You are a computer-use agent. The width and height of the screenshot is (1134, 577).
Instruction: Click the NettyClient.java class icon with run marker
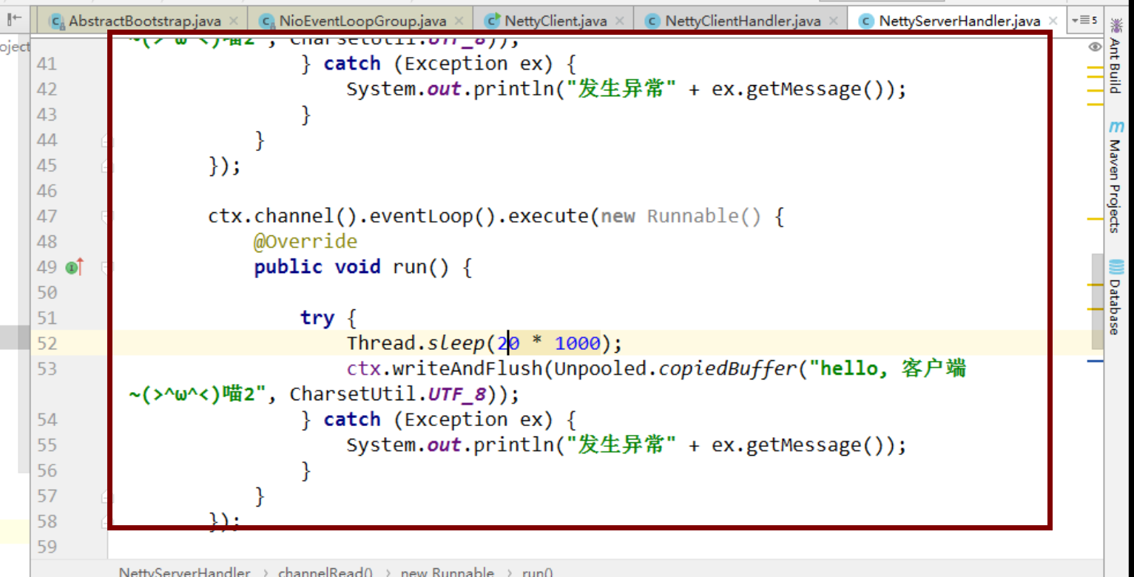[493, 21]
